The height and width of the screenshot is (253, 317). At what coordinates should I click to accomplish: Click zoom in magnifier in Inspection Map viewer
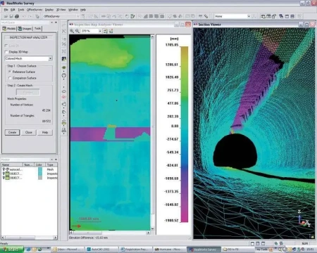(x=72, y=31)
